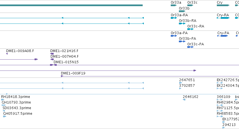Select the teal Cry gene arrow glyph
Image resolution: width=239 pixels, height=129 pixels.
[x=223, y=5]
